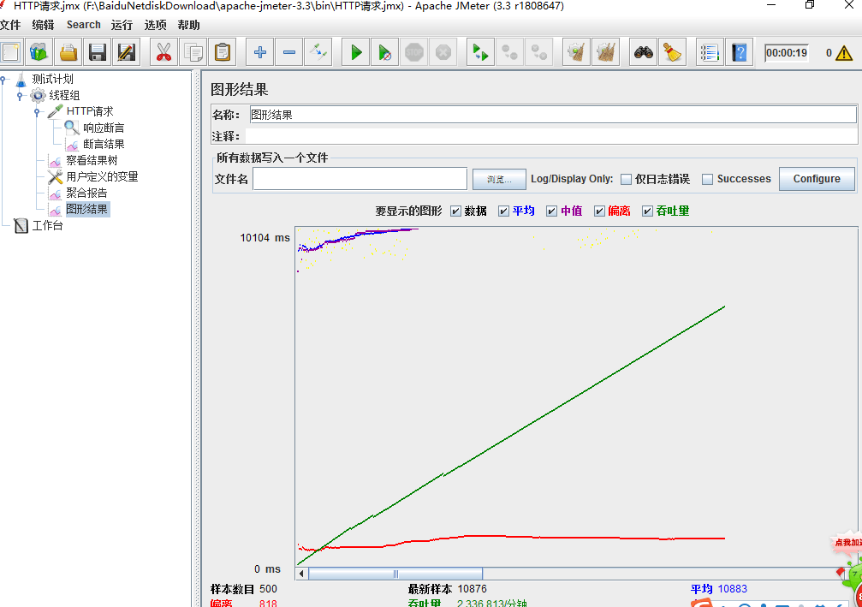Open the 文件 menu
Screen dimensions: 862x607
click(x=10, y=25)
